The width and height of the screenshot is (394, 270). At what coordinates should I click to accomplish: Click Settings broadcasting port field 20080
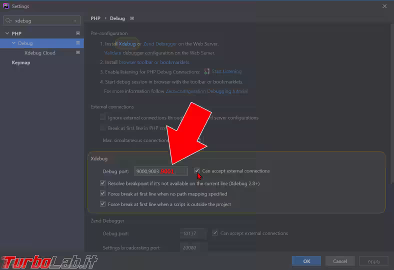point(193,247)
